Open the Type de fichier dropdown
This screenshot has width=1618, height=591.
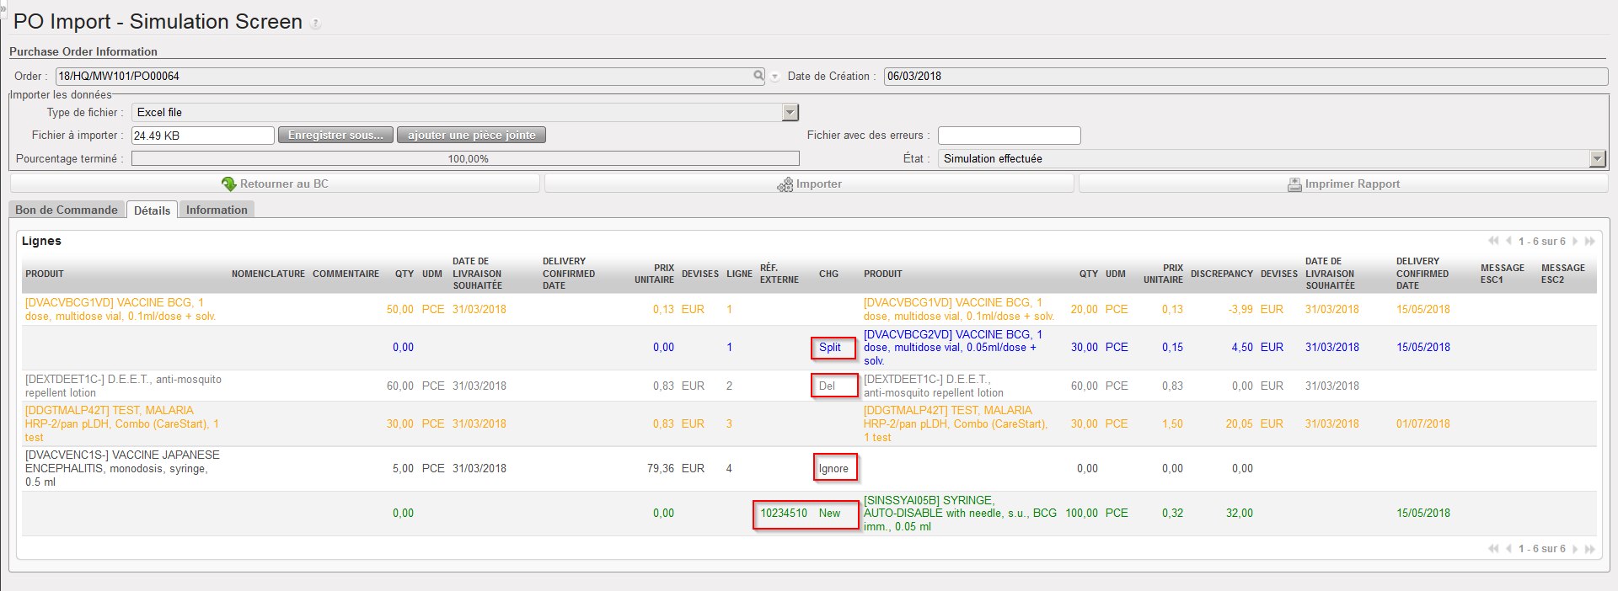click(790, 113)
